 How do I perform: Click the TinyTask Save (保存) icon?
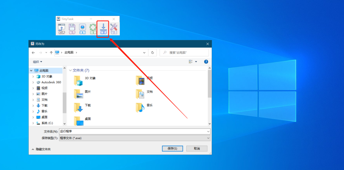point(72,29)
